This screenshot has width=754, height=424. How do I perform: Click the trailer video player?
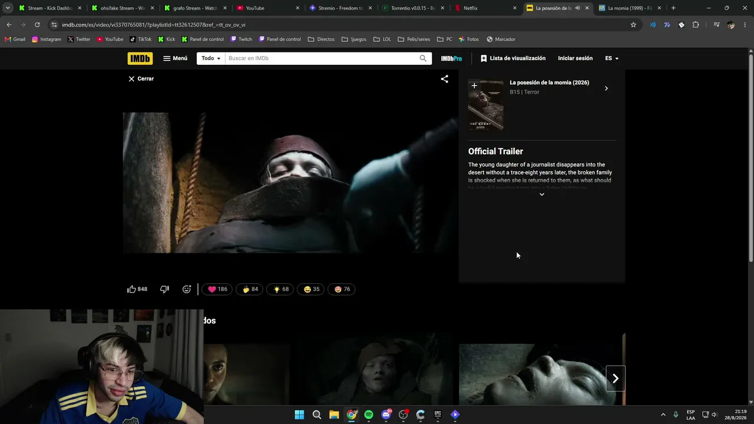click(x=290, y=183)
